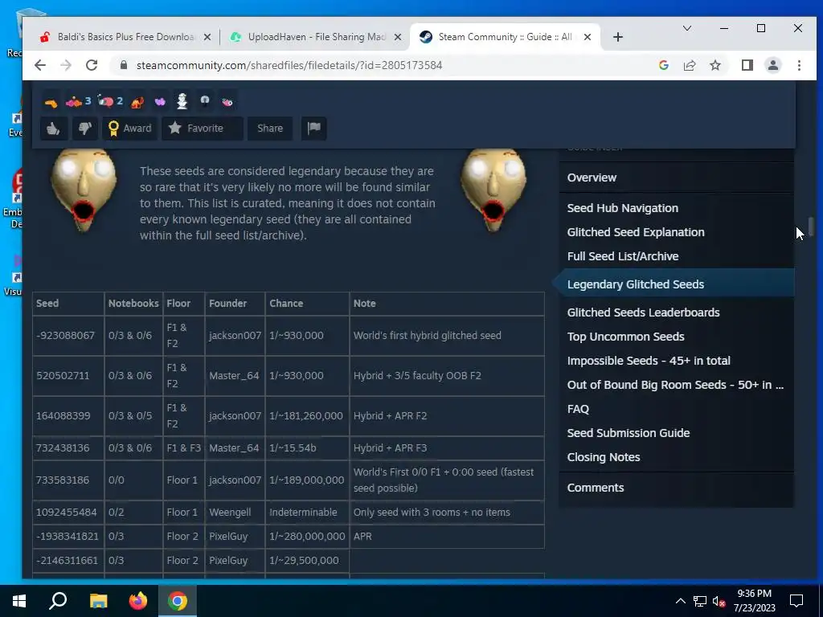Open Windows taskbar search
823x617 pixels.
(x=58, y=601)
